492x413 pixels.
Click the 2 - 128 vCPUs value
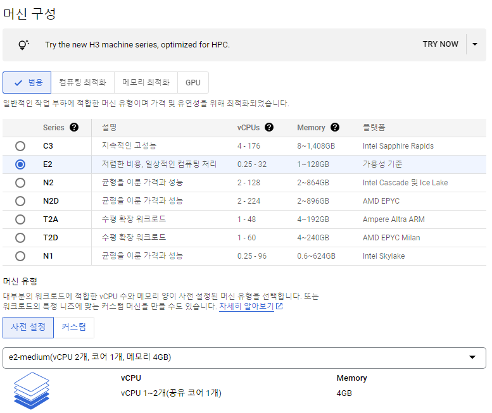tap(249, 183)
